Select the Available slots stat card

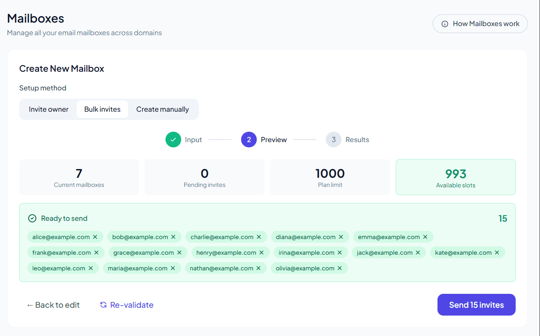click(x=455, y=177)
